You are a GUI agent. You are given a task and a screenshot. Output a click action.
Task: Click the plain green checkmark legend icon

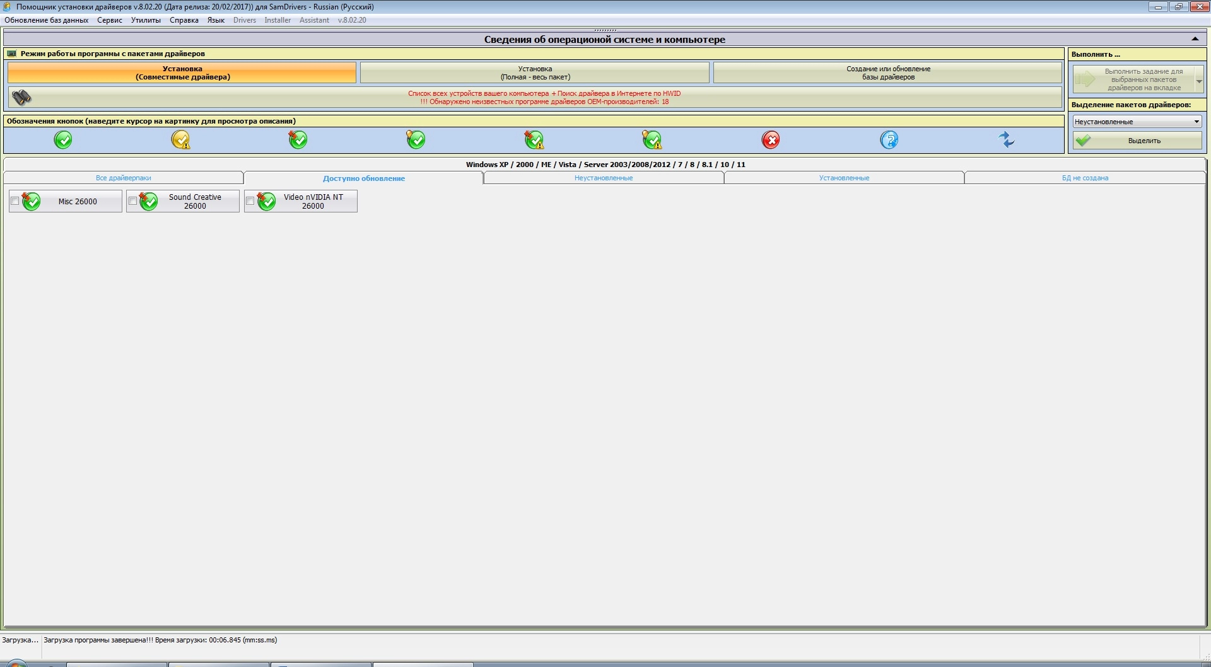63,139
